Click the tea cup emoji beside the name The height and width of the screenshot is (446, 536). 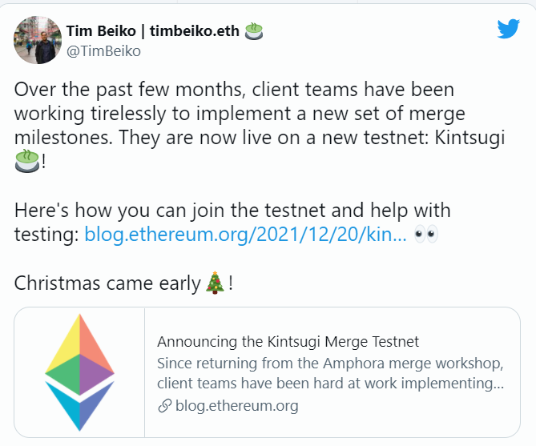(255, 30)
